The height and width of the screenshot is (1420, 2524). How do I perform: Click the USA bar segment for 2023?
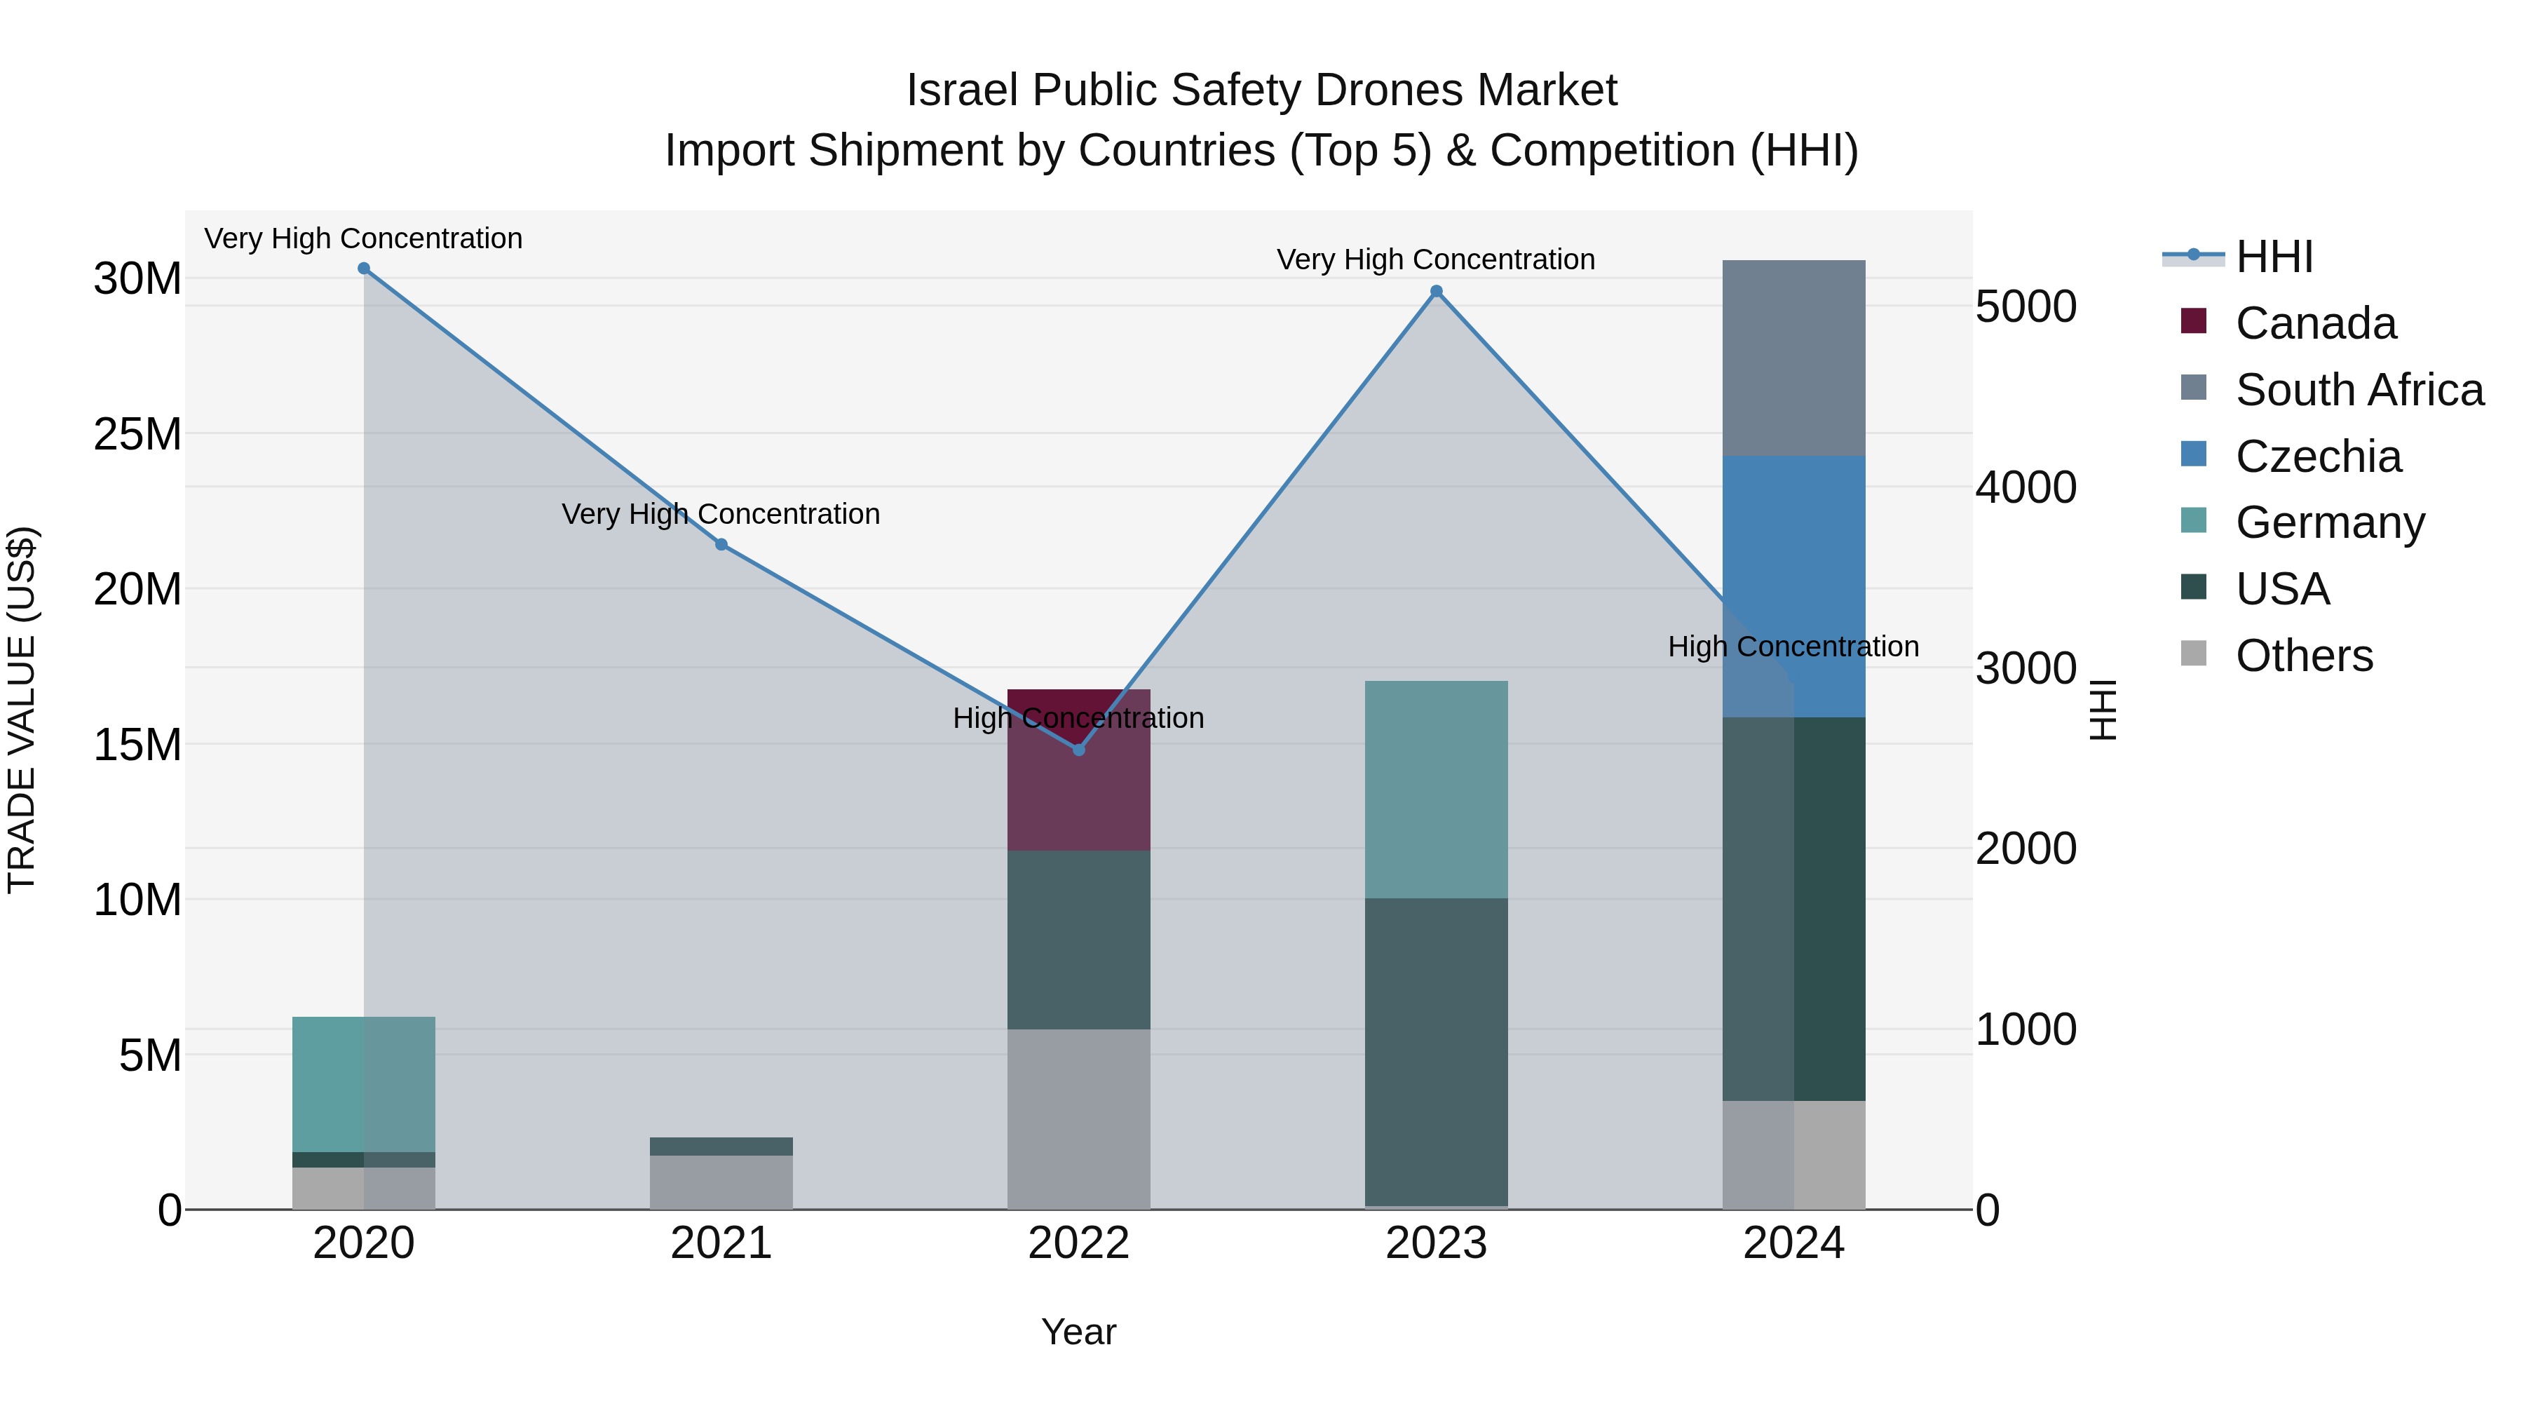[1437, 1053]
